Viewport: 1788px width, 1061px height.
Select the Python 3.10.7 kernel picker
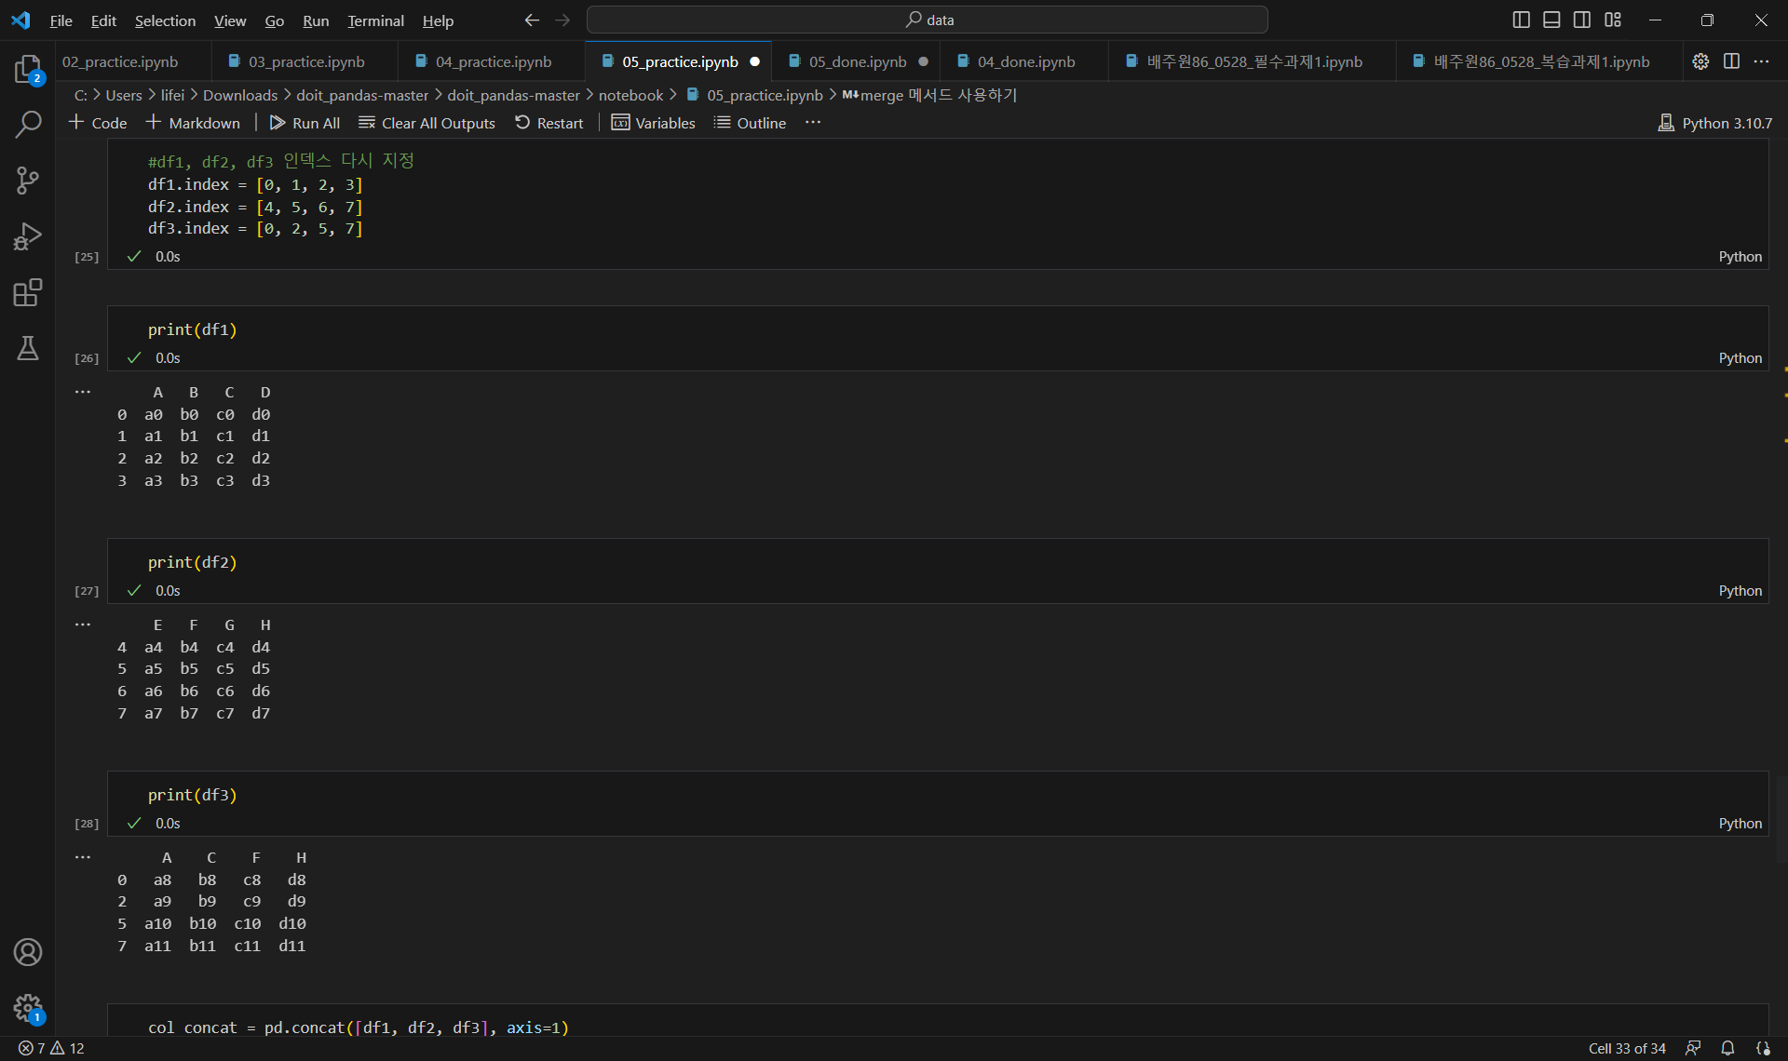click(x=1715, y=123)
